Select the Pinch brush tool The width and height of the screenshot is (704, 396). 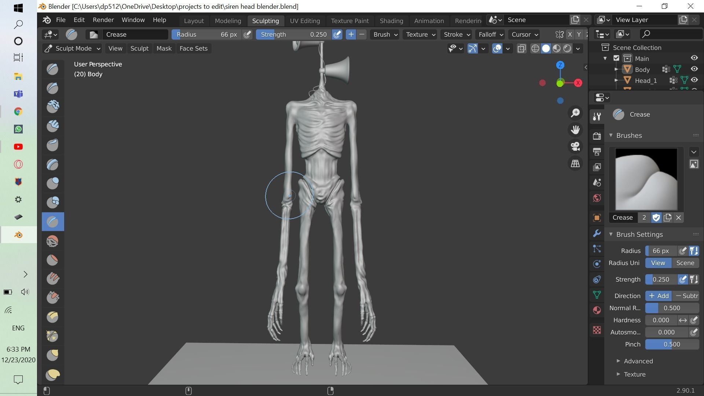(53, 336)
